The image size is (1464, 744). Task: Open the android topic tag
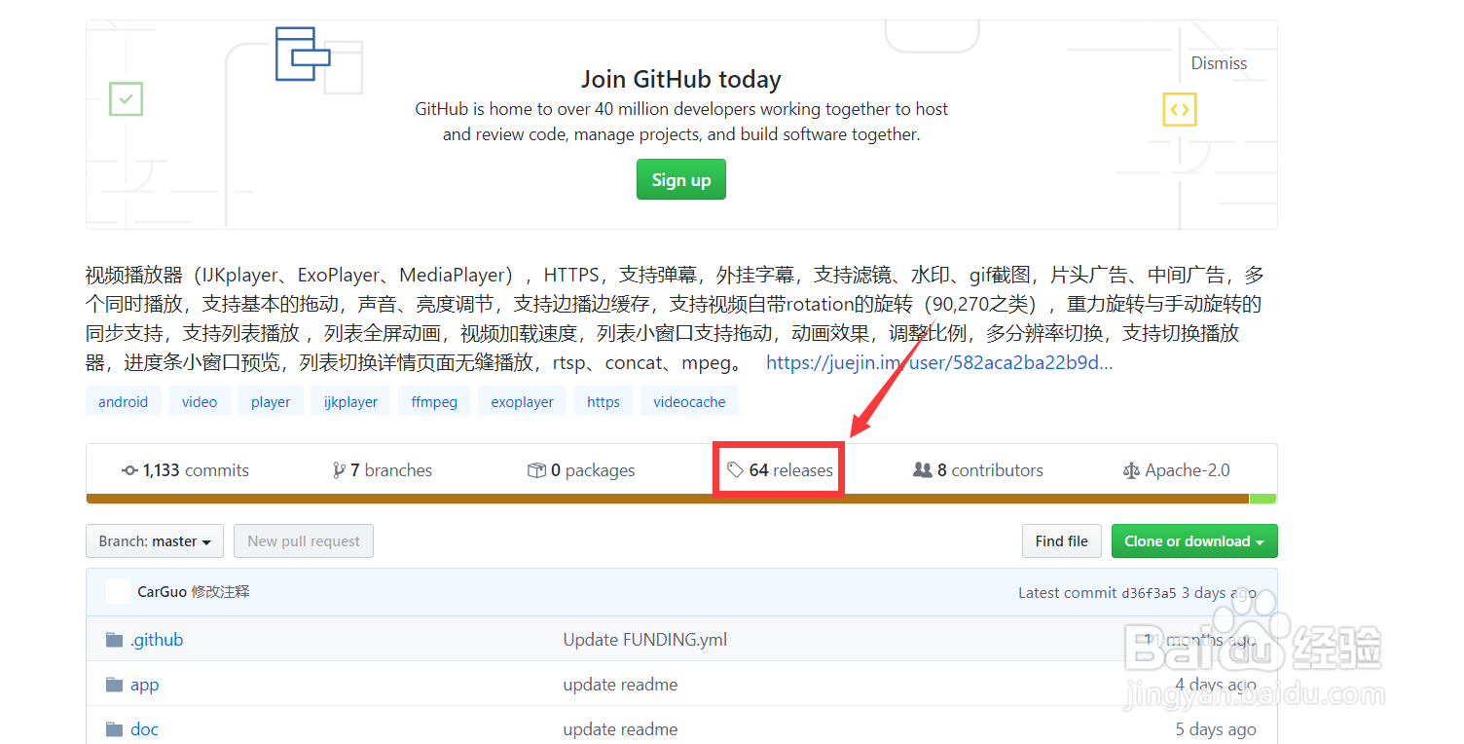point(124,401)
